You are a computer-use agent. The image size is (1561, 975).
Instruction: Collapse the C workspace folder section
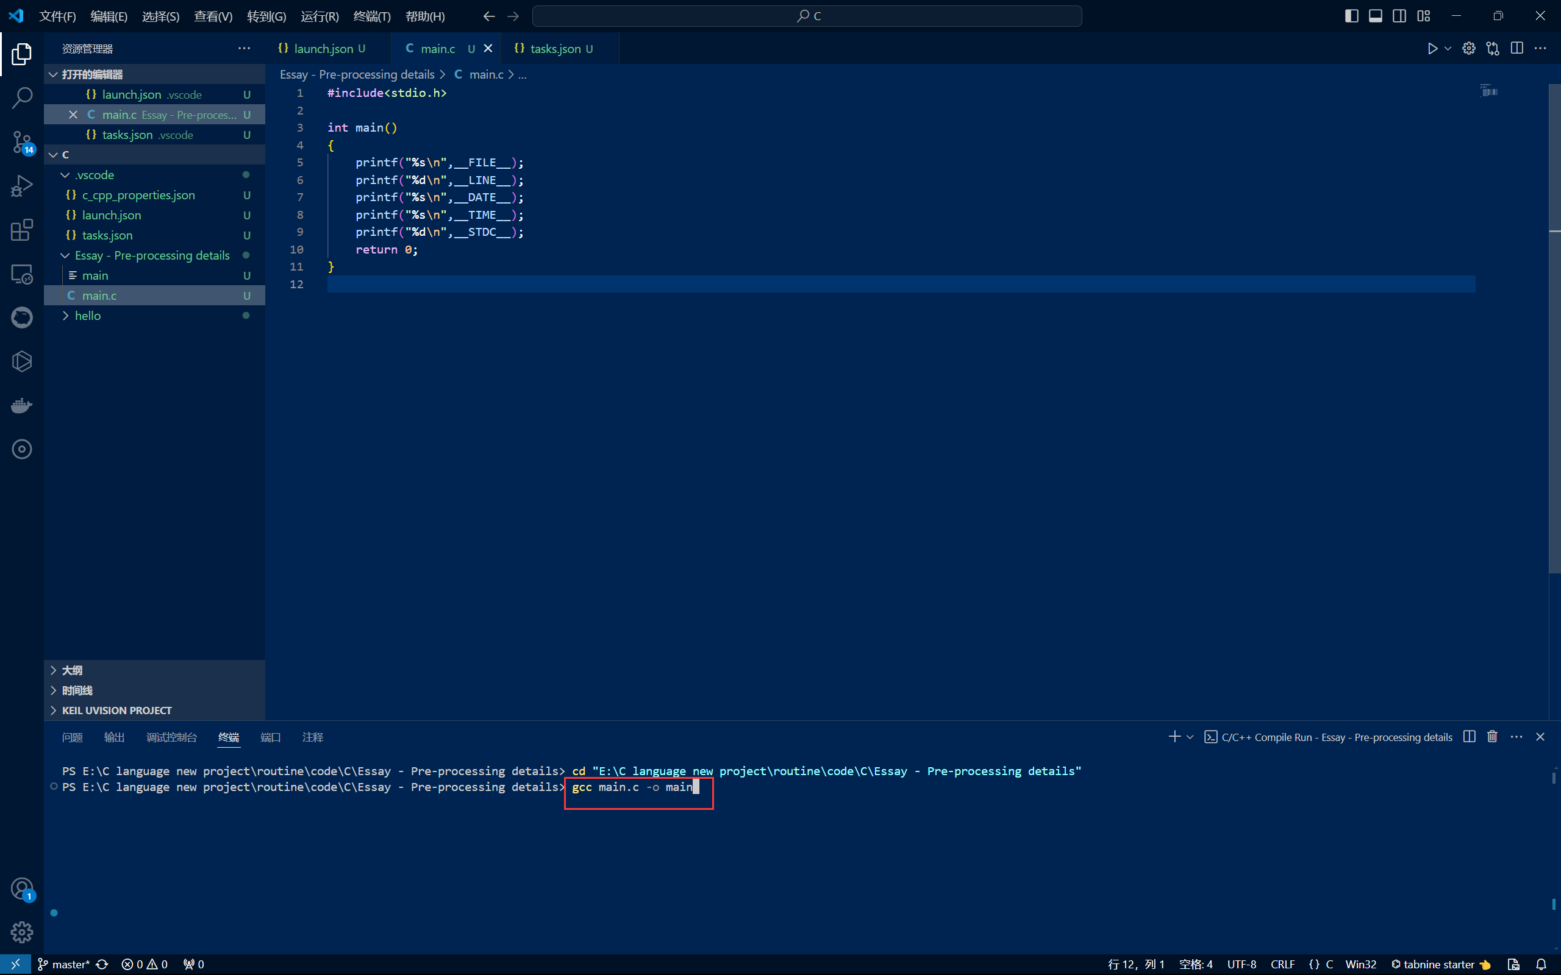coord(54,155)
